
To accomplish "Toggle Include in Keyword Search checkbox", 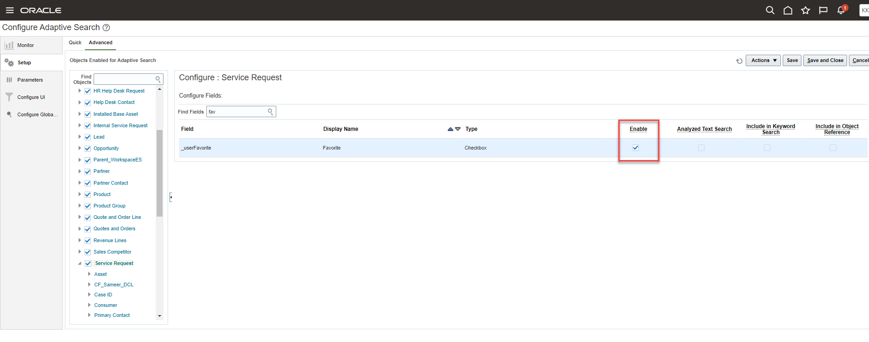I will (767, 148).
